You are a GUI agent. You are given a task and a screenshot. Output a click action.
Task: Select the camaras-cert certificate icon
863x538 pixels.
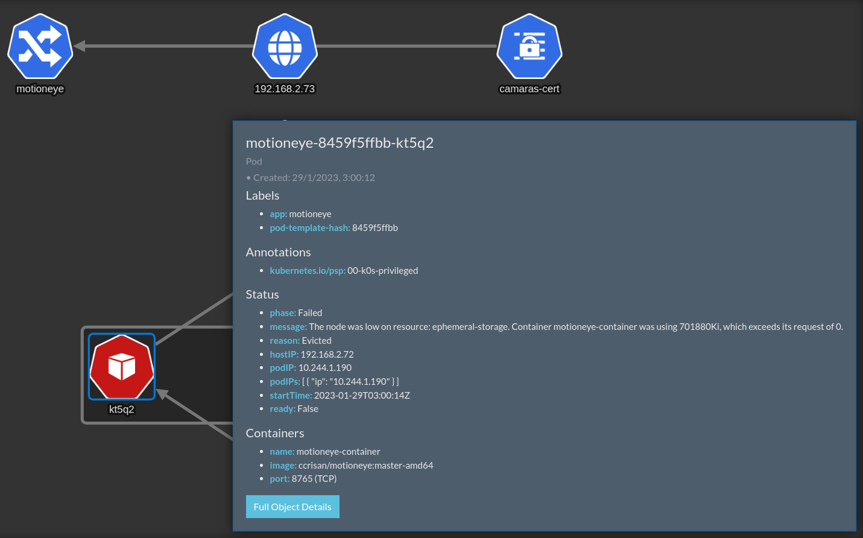pos(529,46)
